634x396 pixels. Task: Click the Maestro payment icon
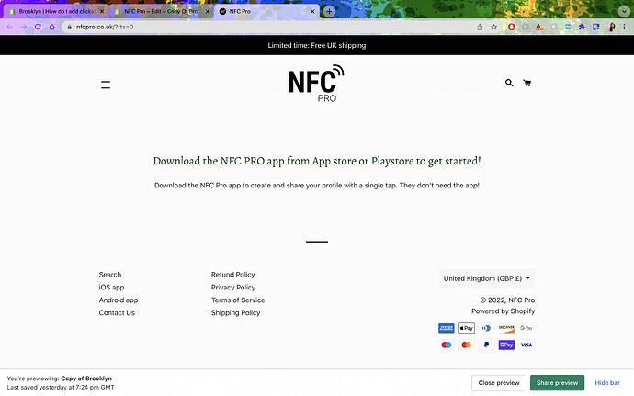point(447,345)
